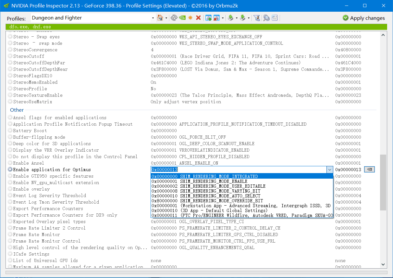The height and width of the screenshot is (278, 393).
Task: Go to the global home profile icon
Action: point(160,18)
